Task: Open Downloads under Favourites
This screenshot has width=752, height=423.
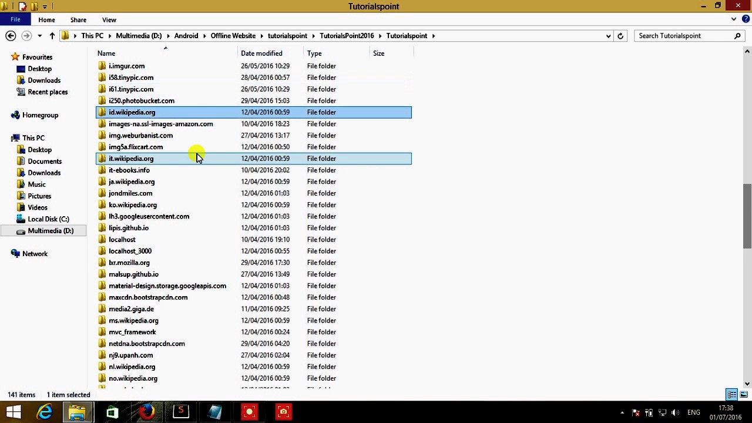Action: coord(44,80)
